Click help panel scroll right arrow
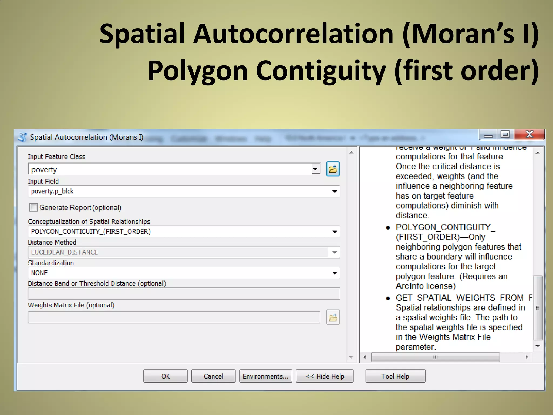This screenshot has height=415, width=553. coord(527,357)
